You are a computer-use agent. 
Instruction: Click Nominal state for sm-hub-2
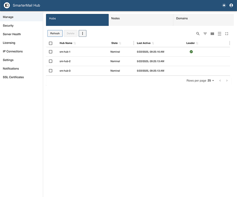point(115,61)
